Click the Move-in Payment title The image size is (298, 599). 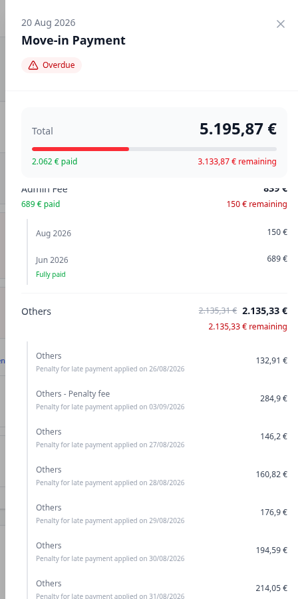73,40
